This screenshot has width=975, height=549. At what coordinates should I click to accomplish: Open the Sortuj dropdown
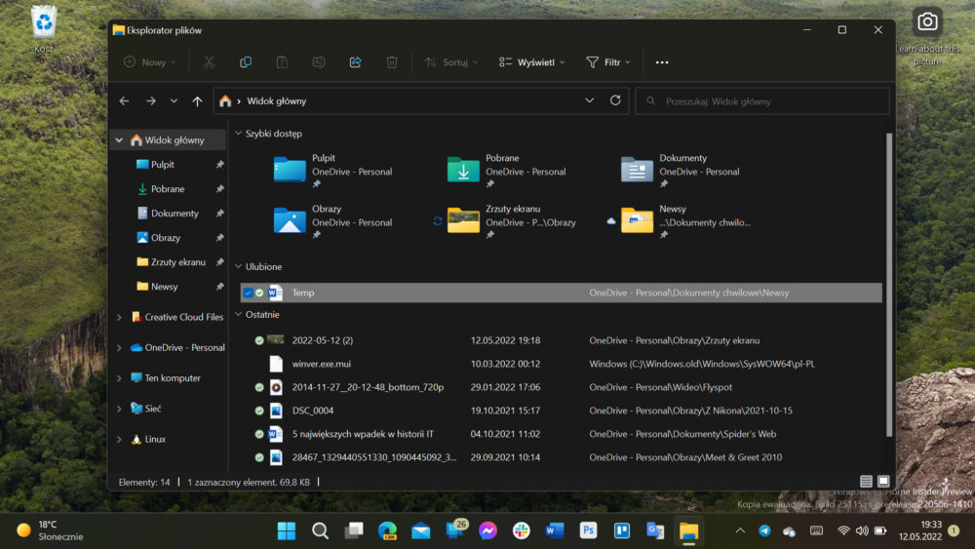[x=451, y=62]
